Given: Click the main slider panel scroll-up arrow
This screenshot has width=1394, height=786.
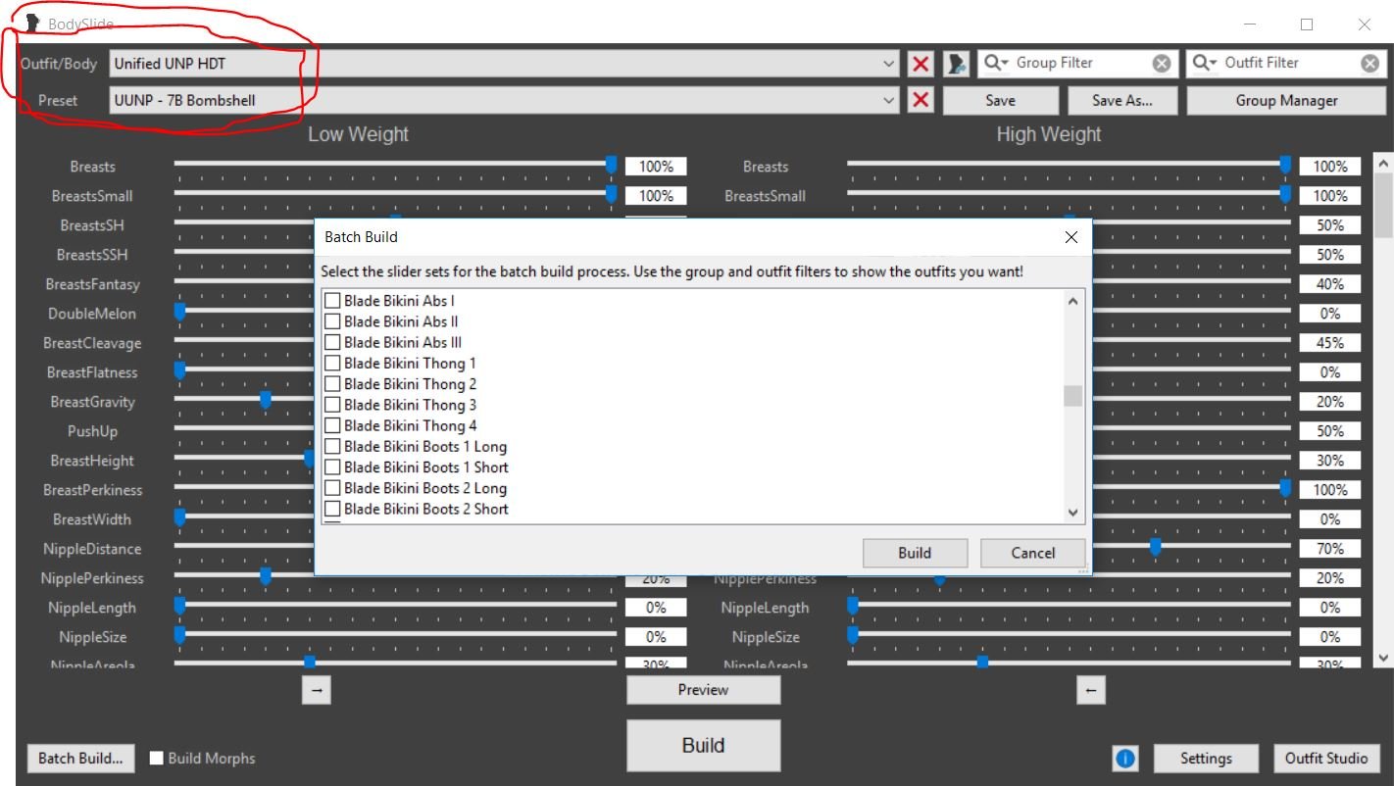Looking at the screenshot, I should coord(1383,164).
